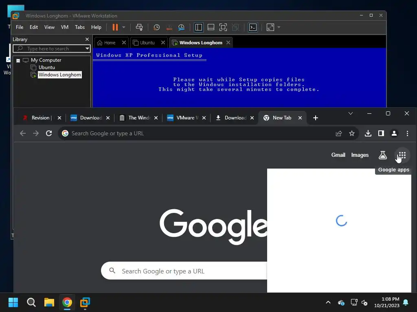Screen dimensions: 417x312
Task: Open the Tabs menu in VMware Workstation
Action: [x=80, y=27]
